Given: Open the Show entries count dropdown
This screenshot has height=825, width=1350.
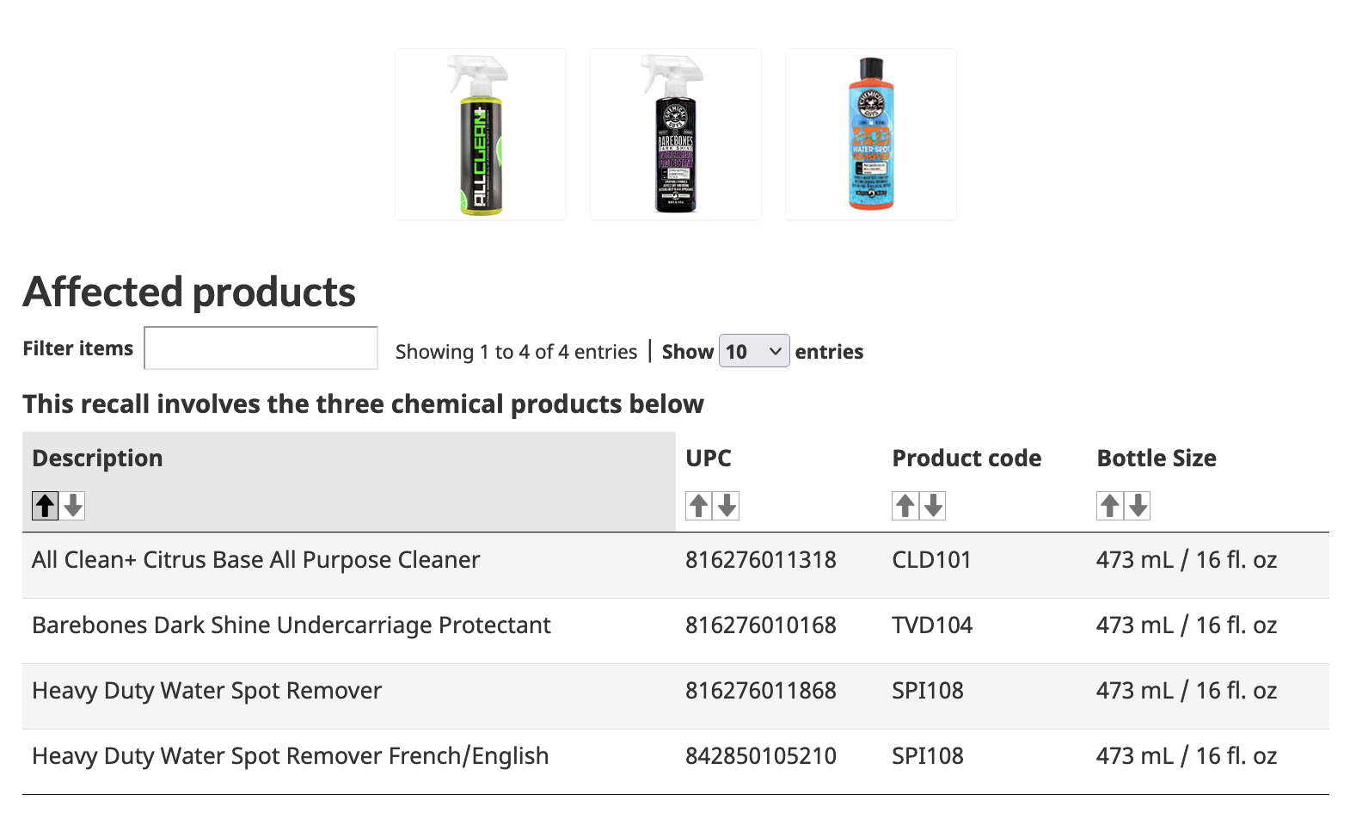Looking at the screenshot, I should pos(754,351).
